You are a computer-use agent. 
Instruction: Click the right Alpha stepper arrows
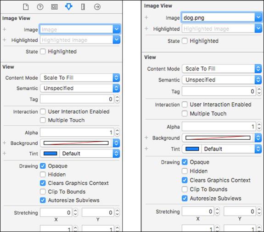259,127
